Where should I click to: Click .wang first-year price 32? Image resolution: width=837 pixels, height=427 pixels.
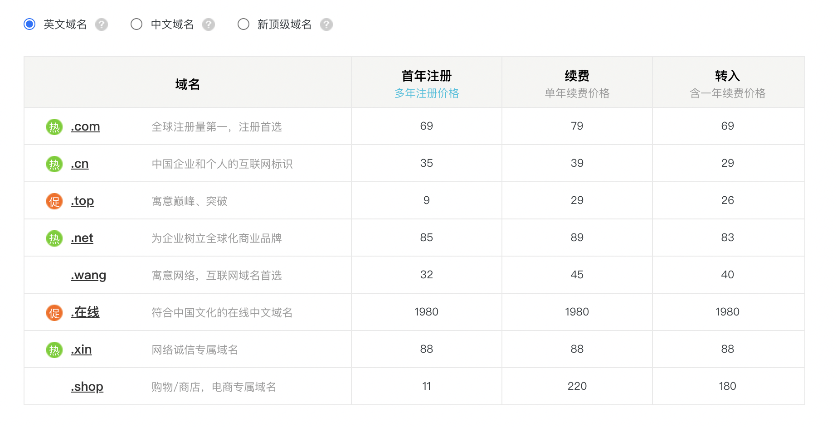(x=427, y=275)
